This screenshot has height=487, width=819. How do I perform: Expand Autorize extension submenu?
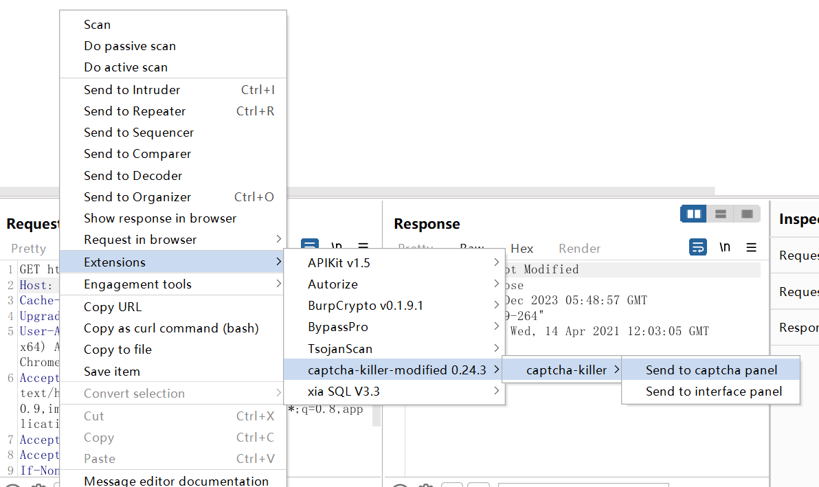[x=394, y=284]
